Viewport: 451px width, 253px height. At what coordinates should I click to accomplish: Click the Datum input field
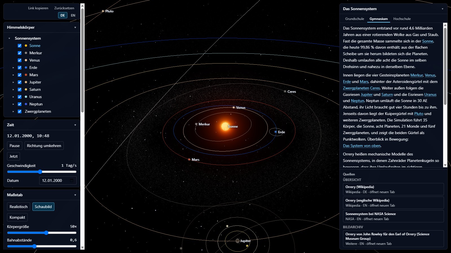click(58, 180)
